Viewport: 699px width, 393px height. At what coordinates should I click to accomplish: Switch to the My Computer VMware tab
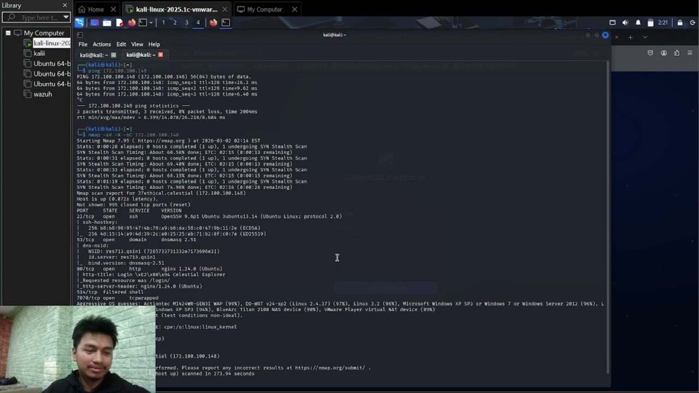pos(264,9)
